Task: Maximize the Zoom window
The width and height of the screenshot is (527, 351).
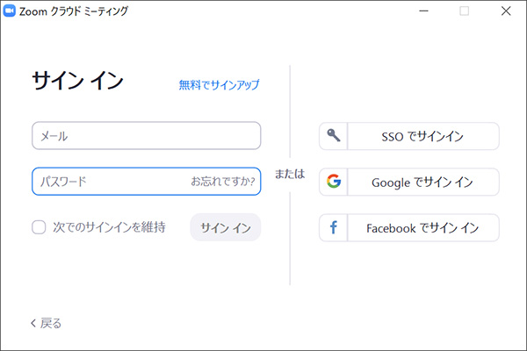Action: coord(465,11)
